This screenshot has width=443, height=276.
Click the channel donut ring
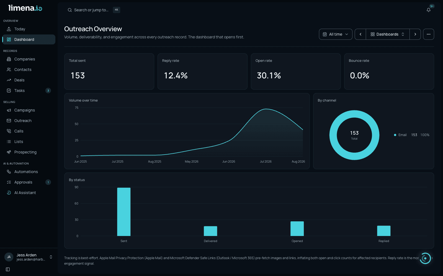pyautogui.click(x=333, y=135)
